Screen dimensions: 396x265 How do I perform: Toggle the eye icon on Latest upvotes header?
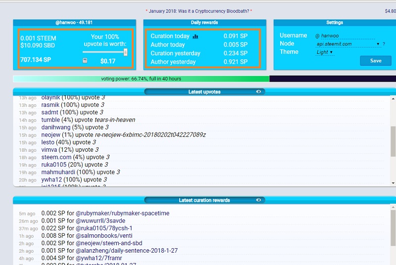258,91
